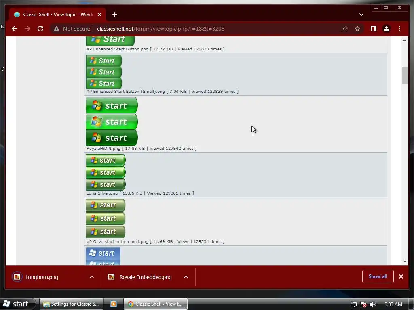This screenshot has height=310, width=414.
Task: Switch to the Chrome taskbar button
Action: tap(156, 304)
